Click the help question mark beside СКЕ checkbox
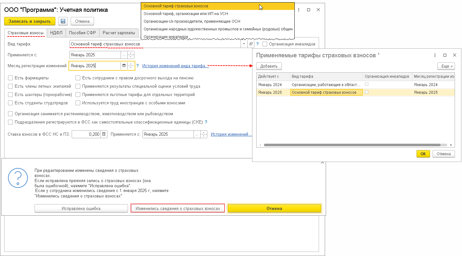This screenshot has width=462, height=256. pos(206,122)
